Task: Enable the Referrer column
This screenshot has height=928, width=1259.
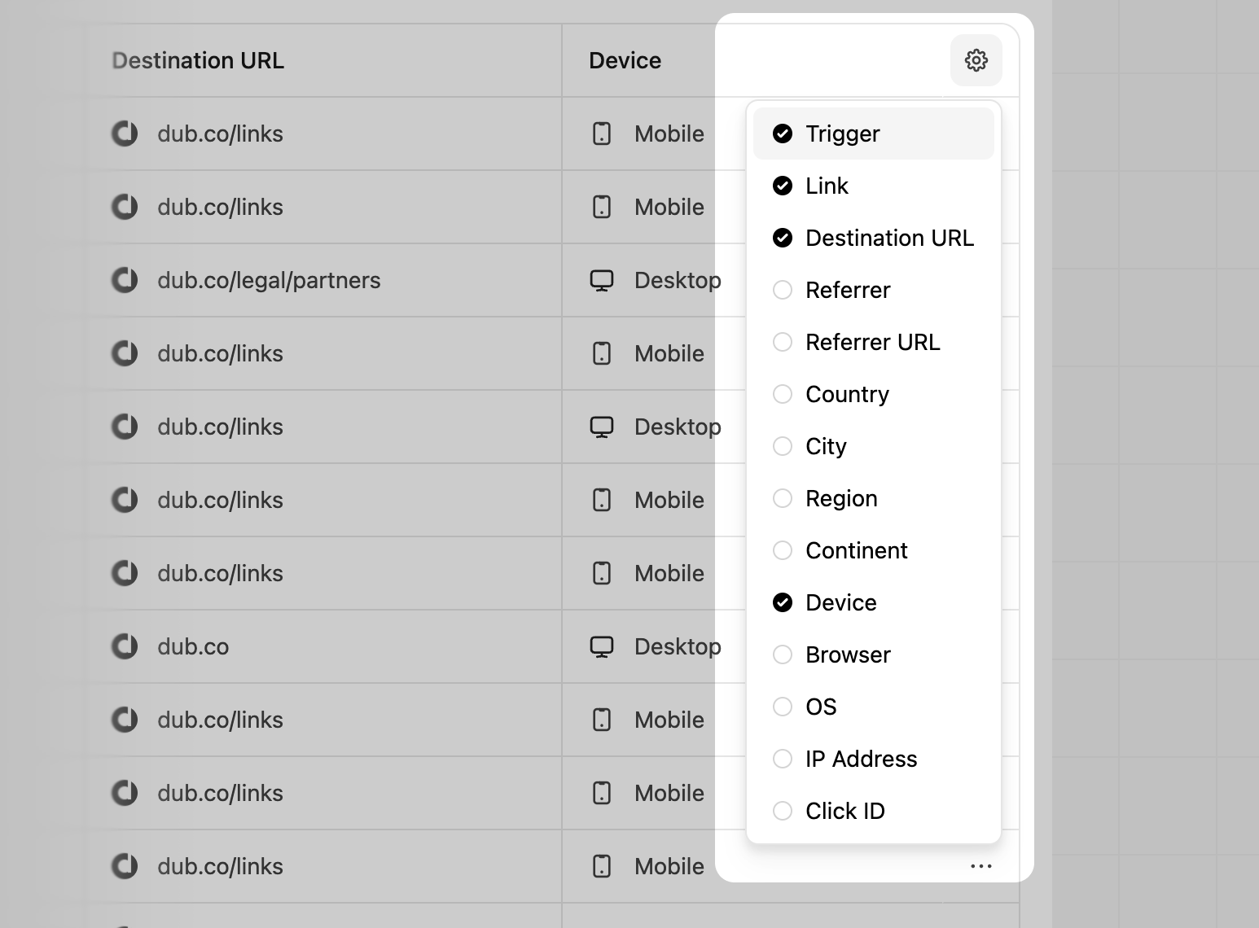Action: (873, 290)
